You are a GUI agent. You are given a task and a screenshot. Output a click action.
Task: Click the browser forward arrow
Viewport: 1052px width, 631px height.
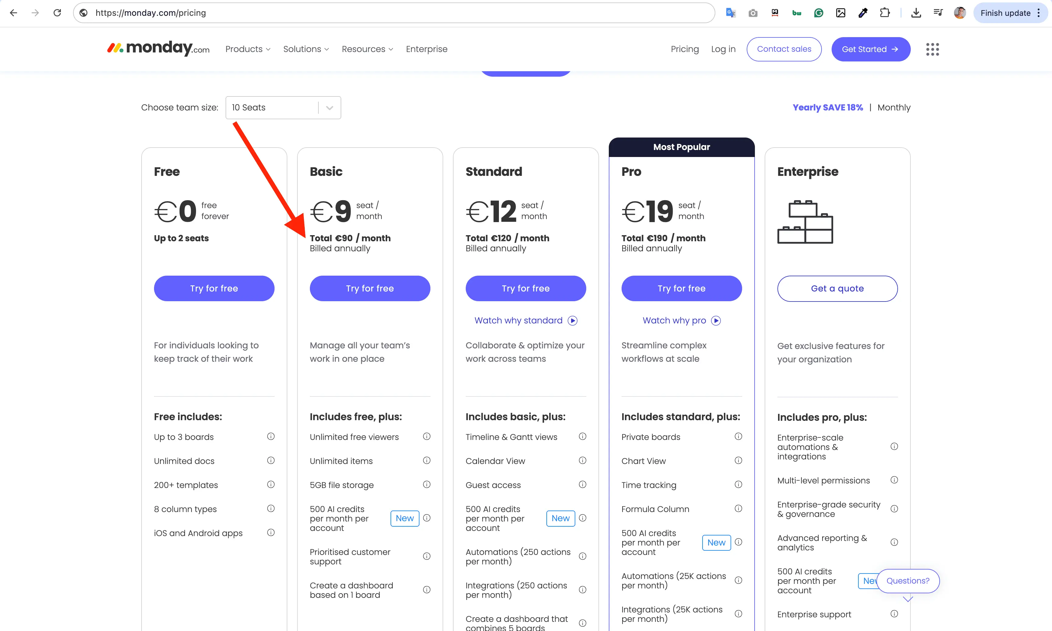coord(35,13)
